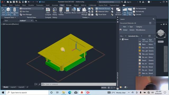Toggle the Materials Browser palette button
The image size is (169, 95).
103,8
